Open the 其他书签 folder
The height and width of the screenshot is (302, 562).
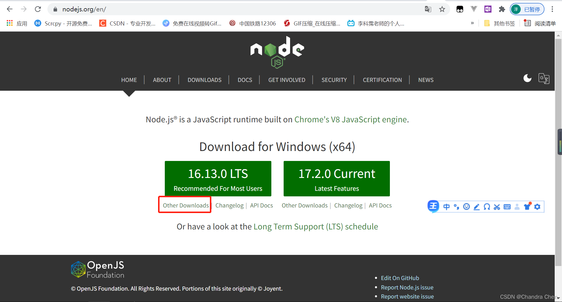(x=500, y=23)
